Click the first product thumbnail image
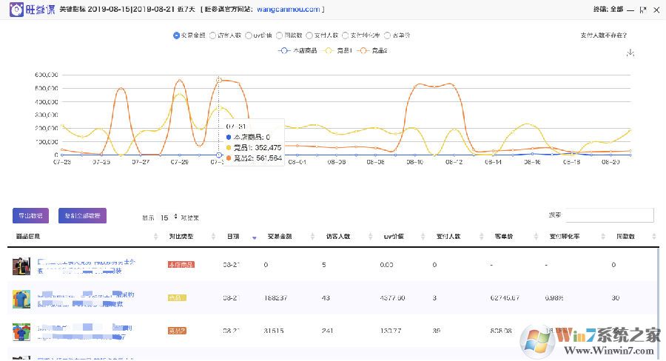This screenshot has width=666, height=361. pos(21,264)
